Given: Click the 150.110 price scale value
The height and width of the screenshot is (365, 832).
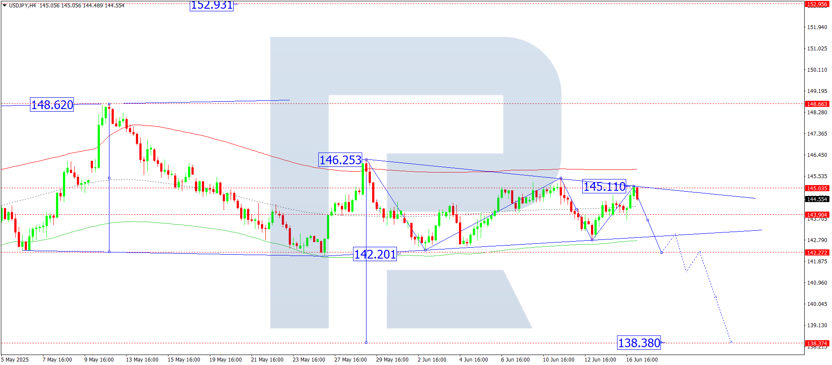Looking at the screenshot, I should pos(817,70).
